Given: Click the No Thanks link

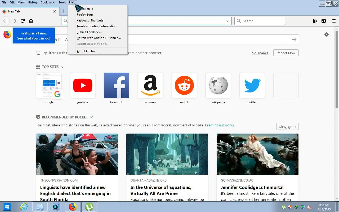Looking at the screenshot, I should (260, 53).
